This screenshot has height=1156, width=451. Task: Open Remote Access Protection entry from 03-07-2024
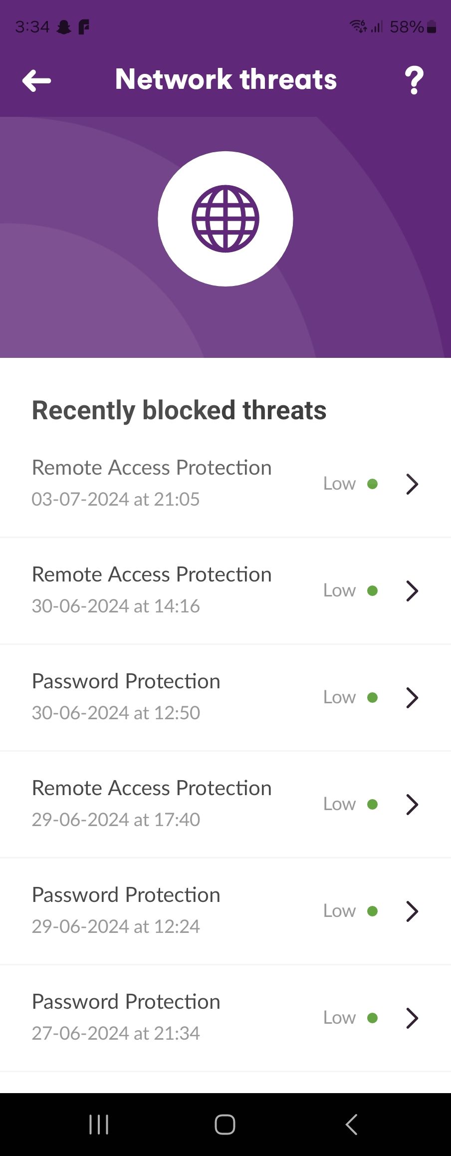225,484
